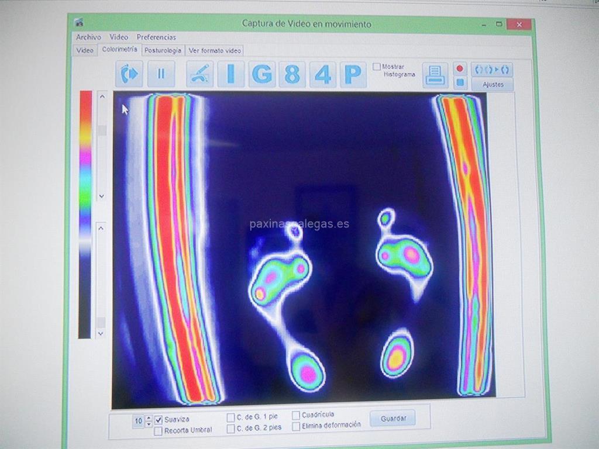Click the Guardar button
The image size is (599, 449).
click(x=393, y=419)
